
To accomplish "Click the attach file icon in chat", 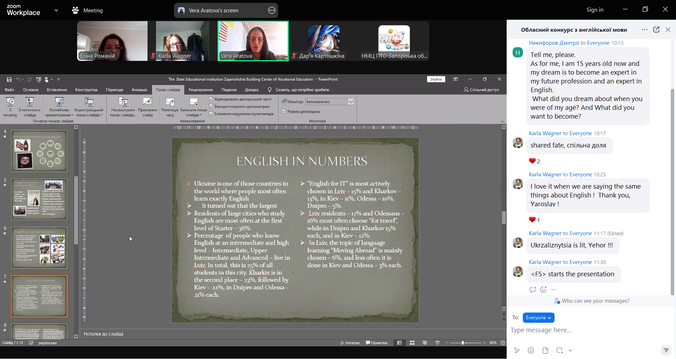I will (545, 350).
